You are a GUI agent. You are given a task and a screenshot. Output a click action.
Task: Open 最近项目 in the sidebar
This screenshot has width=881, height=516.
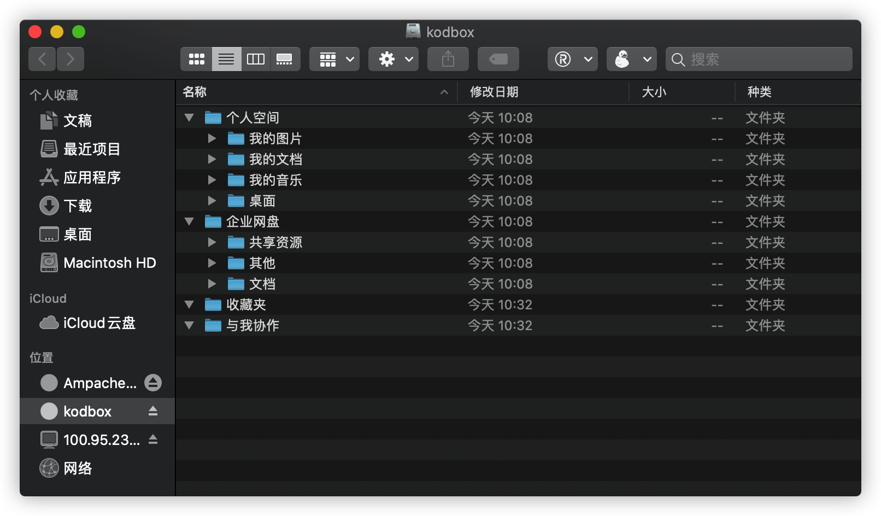tap(97, 149)
